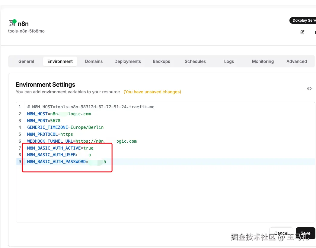Image resolution: width=316 pixels, height=248 pixels.
Task: Switch to the General tab
Action: [26, 61]
